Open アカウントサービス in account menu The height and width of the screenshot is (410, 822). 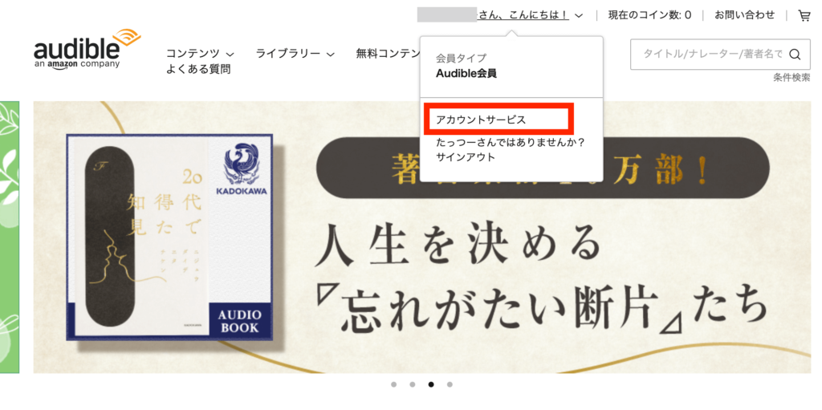point(481,120)
